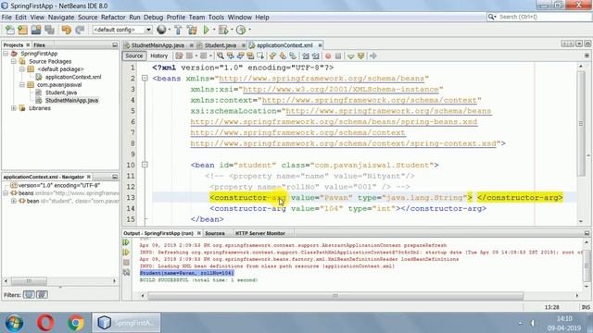The width and height of the screenshot is (593, 333).
Task: Switch to the HTTP Server Monitor tab
Action: pos(260,233)
